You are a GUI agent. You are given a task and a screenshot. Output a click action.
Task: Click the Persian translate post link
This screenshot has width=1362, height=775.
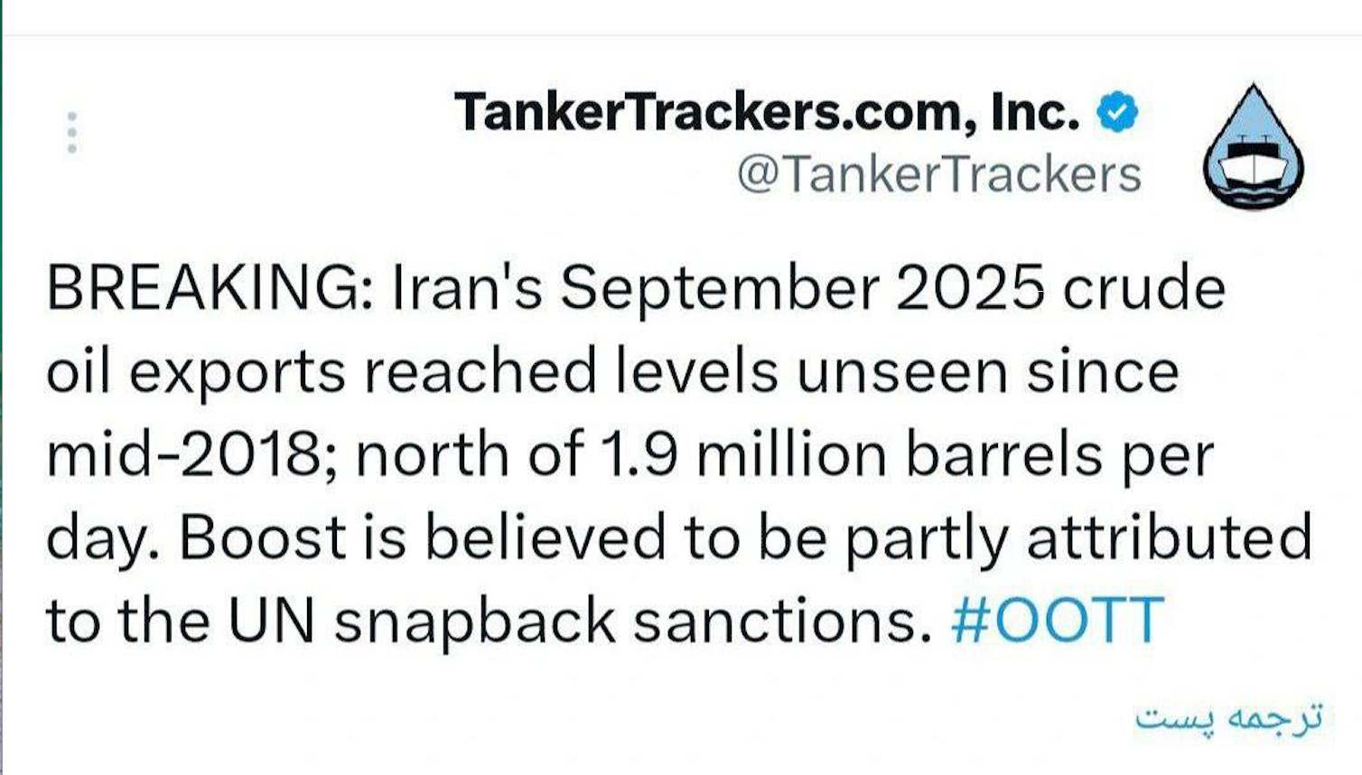[x=1228, y=718]
